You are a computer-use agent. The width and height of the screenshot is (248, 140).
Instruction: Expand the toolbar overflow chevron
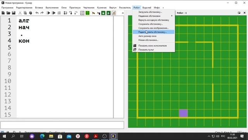[123, 13]
